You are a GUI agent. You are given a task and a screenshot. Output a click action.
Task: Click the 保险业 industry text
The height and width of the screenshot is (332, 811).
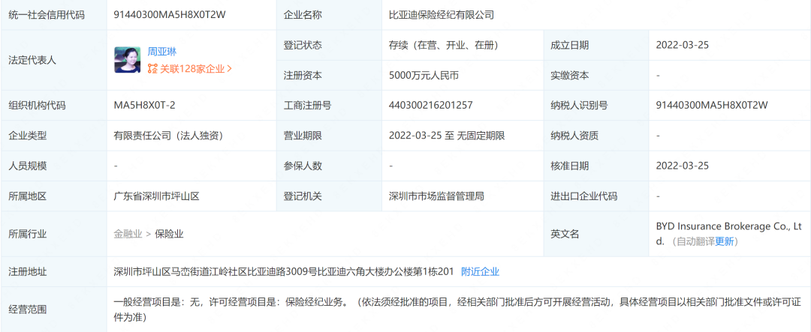(169, 234)
